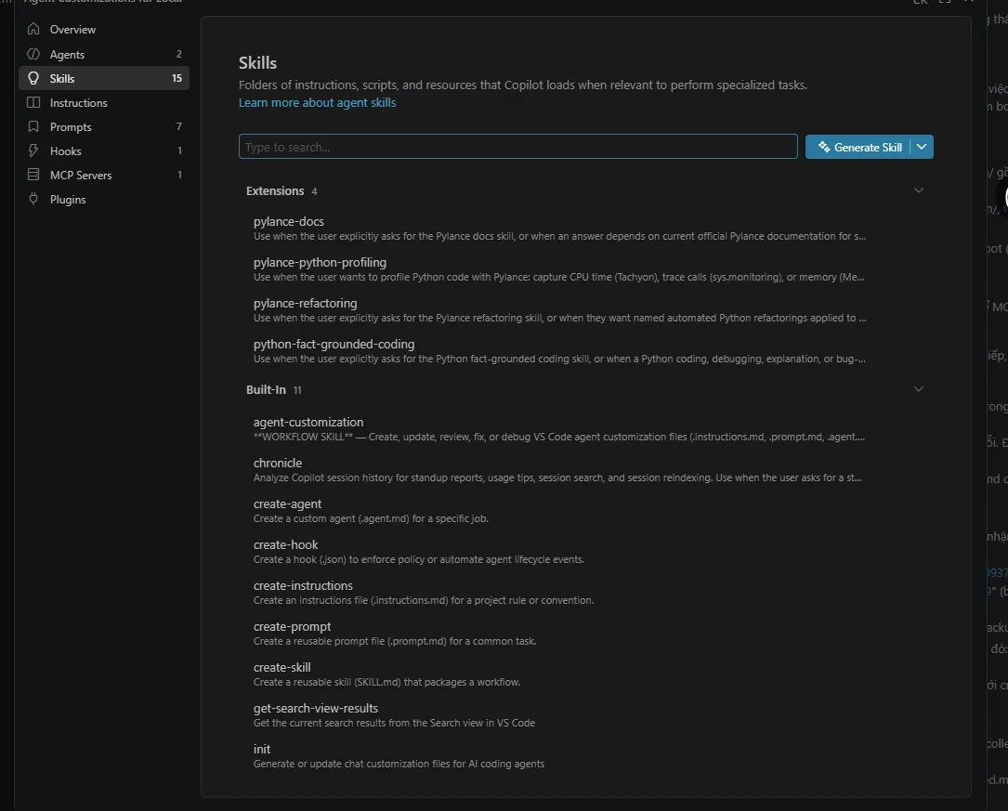Open Learn more about agent skills link
Screen dimensions: 1008x811
click(x=317, y=103)
